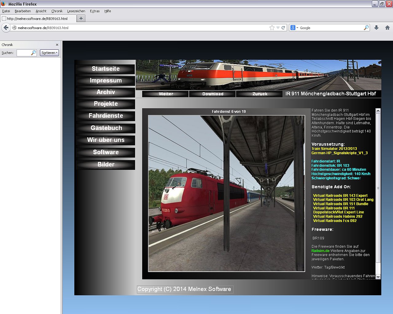393x314 pixels.
Task: Click the Google search magnifier icon
Action: tap(366, 28)
